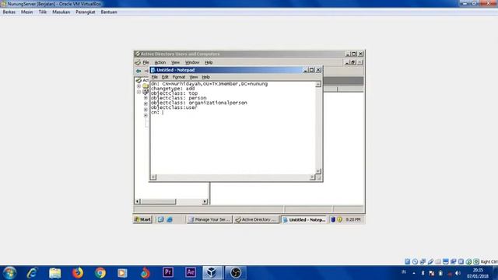Click Notepad horizontal scrollbar left arrow
498x280 pixels.
pos(153,177)
